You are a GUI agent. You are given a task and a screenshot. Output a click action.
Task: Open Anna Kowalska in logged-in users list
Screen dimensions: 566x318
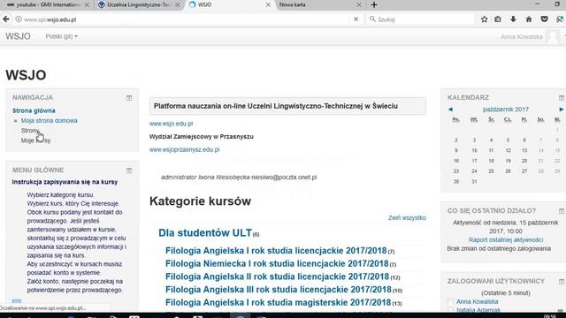point(478,301)
